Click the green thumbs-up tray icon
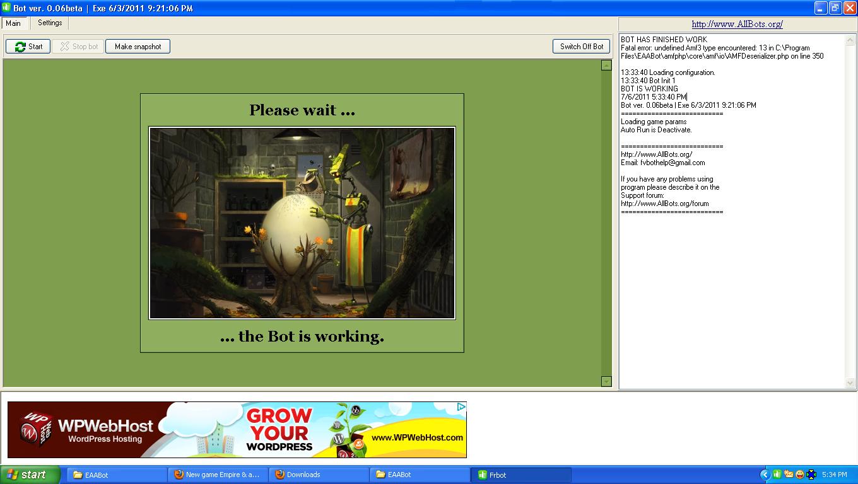The image size is (858, 484). pos(777,475)
